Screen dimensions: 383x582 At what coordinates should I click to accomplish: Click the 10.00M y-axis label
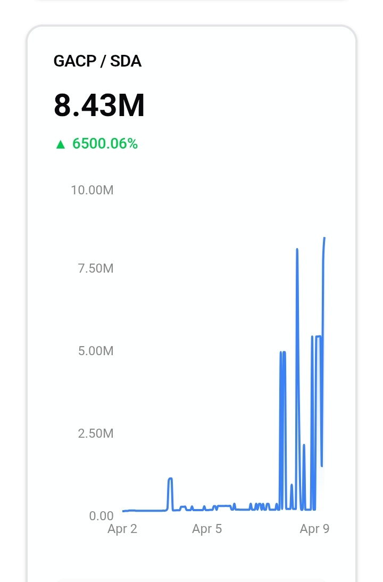tap(92, 190)
